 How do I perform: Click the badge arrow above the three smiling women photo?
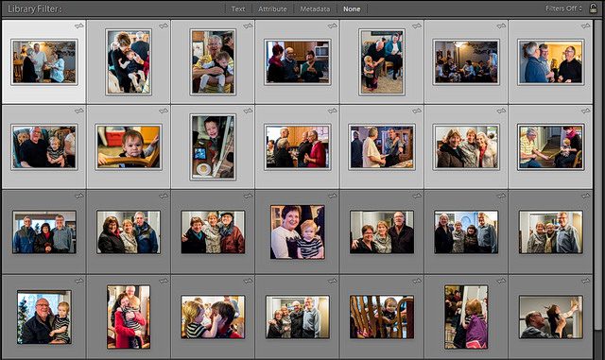[501, 111]
